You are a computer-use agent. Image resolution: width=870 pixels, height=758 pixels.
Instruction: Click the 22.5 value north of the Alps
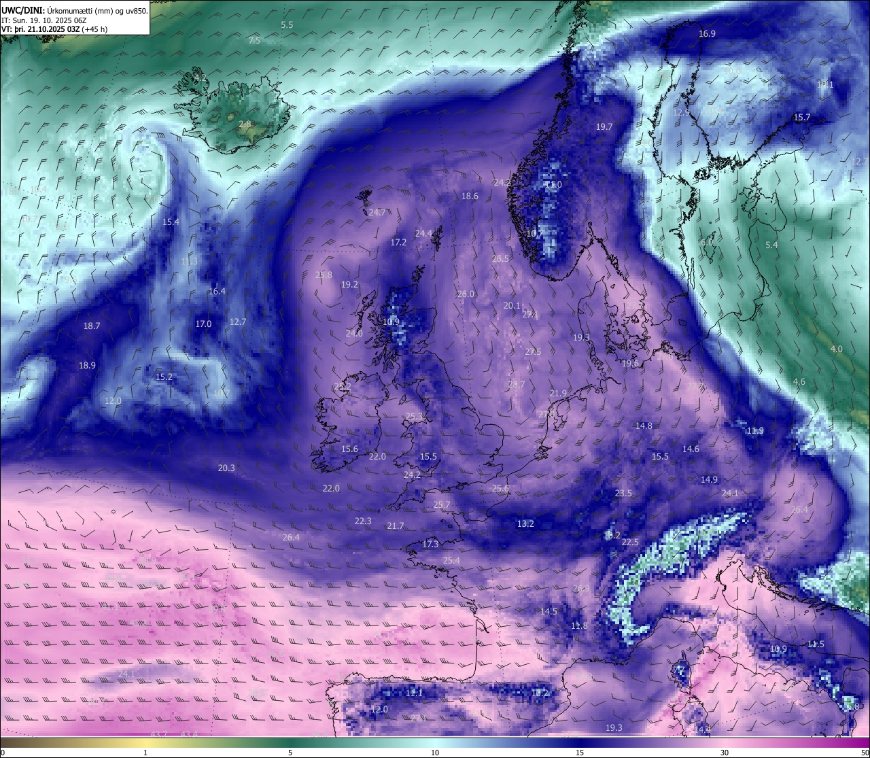click(630, 542)
